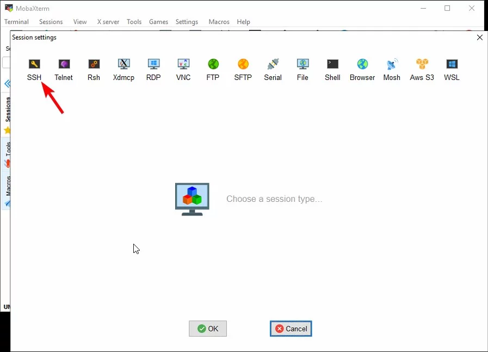Viewport: 488px width, 352px height.
Task: Maximize the MobaXterm window
Action: click(x=447, y=8)
